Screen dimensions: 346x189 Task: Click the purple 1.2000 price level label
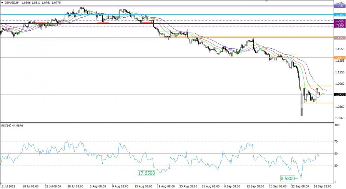pos(339,23)
